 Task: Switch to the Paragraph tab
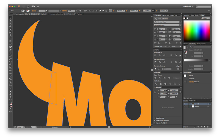(166, 15)
